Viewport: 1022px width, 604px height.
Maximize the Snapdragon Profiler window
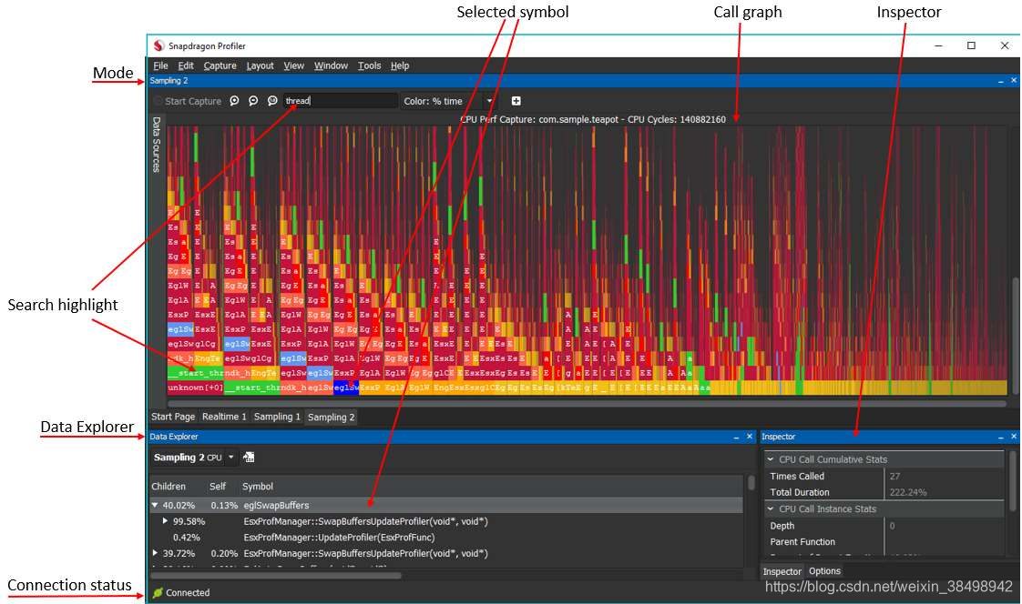click(971, 45)
